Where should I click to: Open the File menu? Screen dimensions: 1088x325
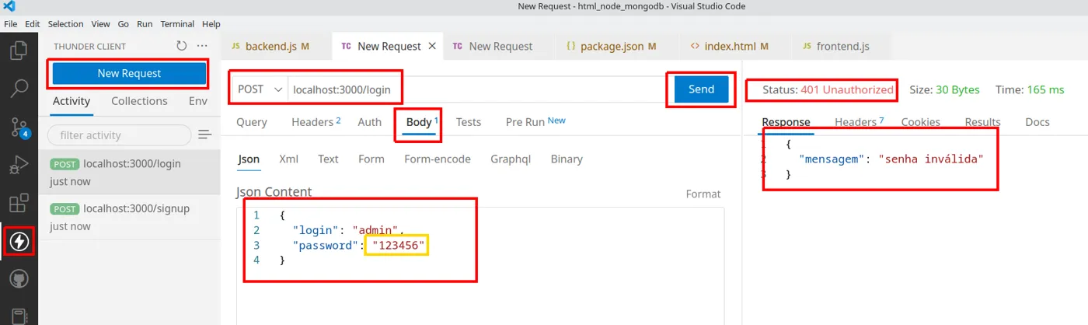point(11,24)
